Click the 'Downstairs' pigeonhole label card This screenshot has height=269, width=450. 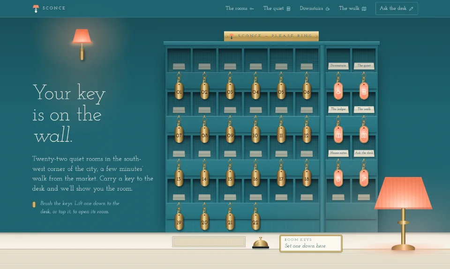338,66
